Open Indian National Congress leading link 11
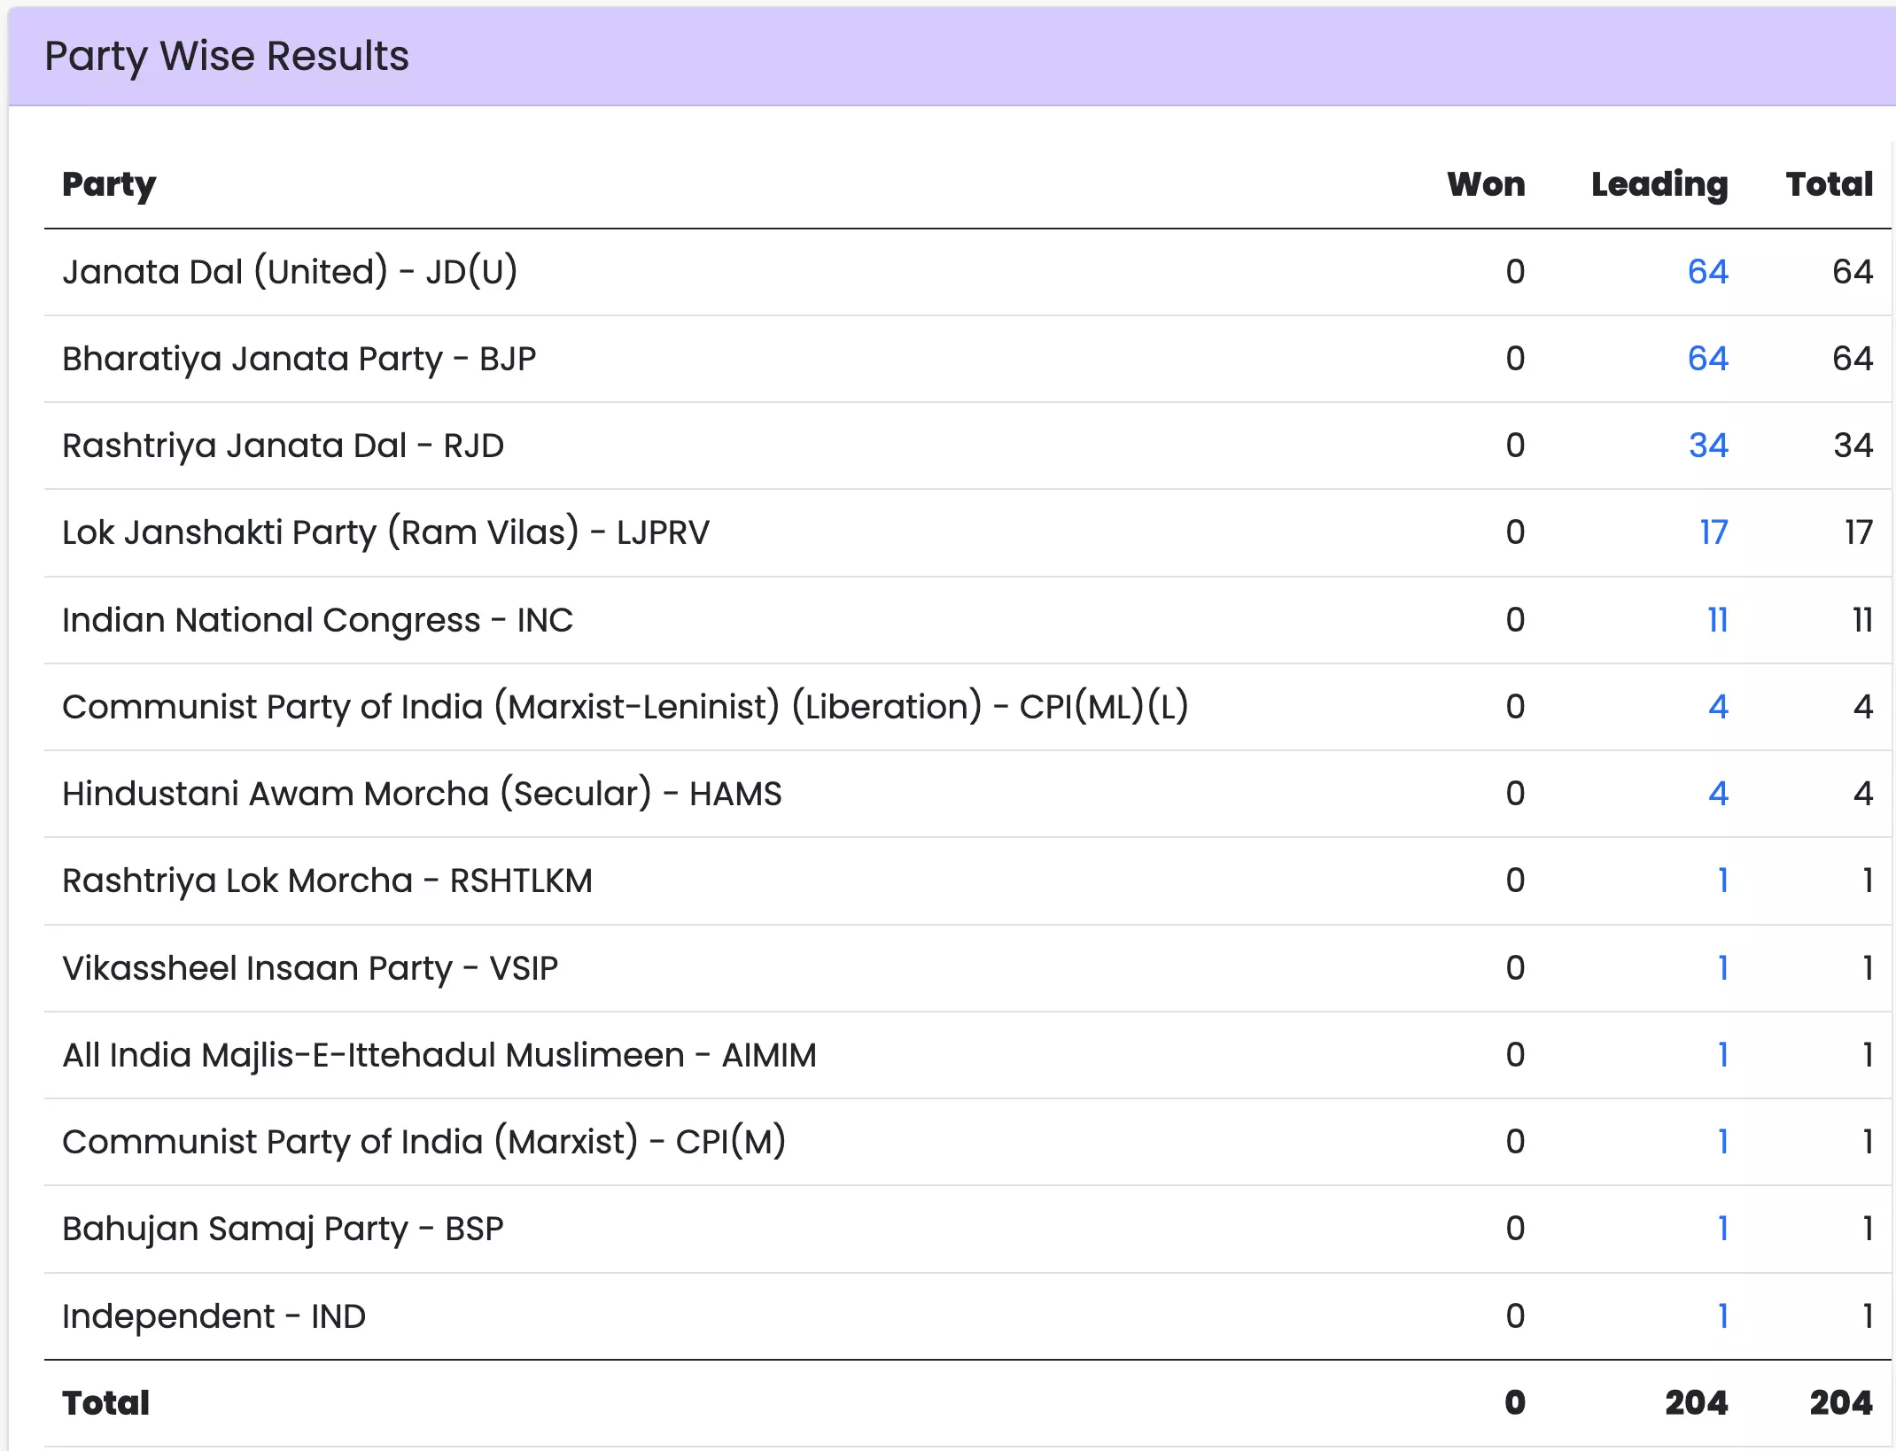This screenshot has width=1896, height=1451. [1717, 619]
